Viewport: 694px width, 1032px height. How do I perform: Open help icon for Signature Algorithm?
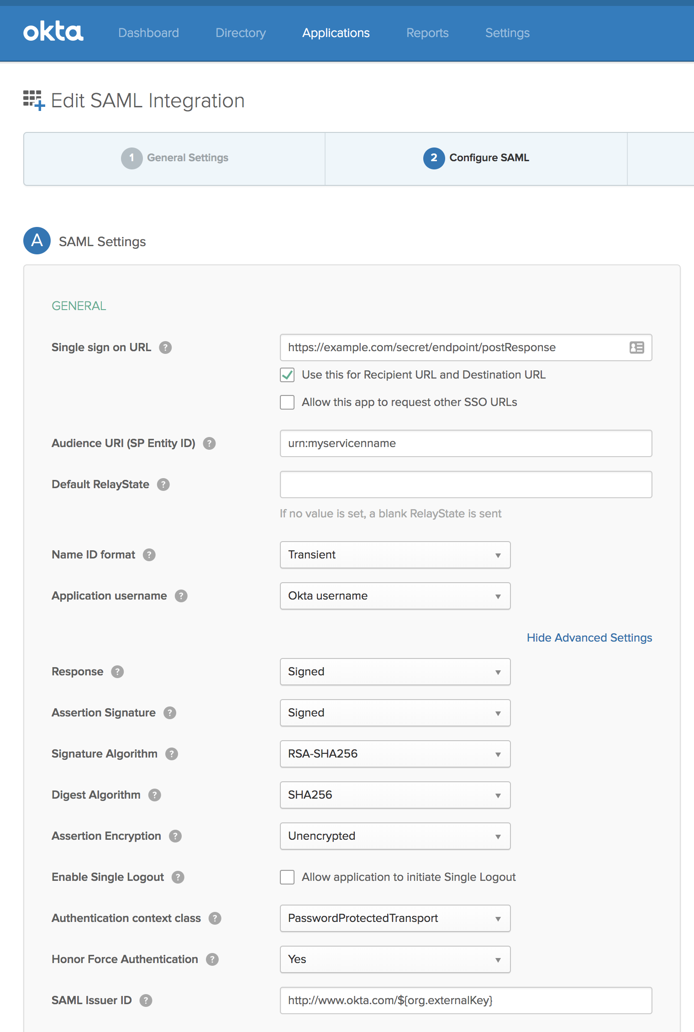tap(171, 754)
